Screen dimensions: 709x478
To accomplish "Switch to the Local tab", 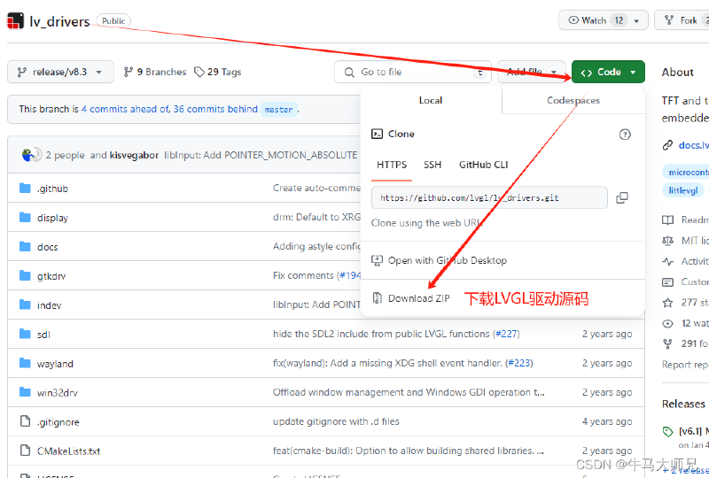I will (x=431, y=100).
